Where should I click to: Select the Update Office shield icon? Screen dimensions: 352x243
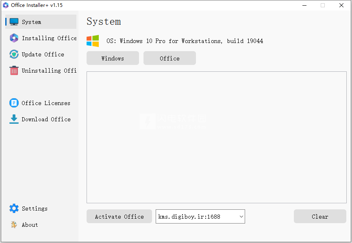pyautogui.click(x=14, y=54)
